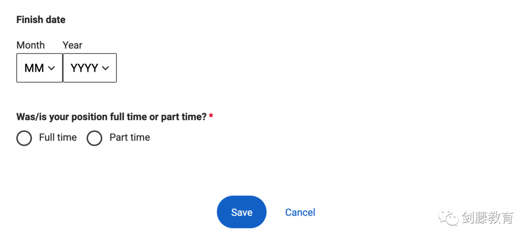Open the Month dropdown for finish date
The height and width of the screenshot is (241, 531).
click(40, 68)
